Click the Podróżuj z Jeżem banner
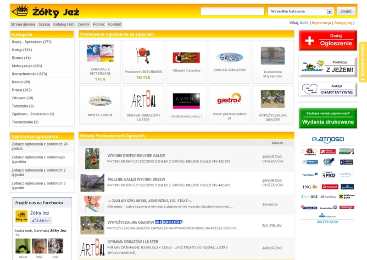 coord(328,66)
